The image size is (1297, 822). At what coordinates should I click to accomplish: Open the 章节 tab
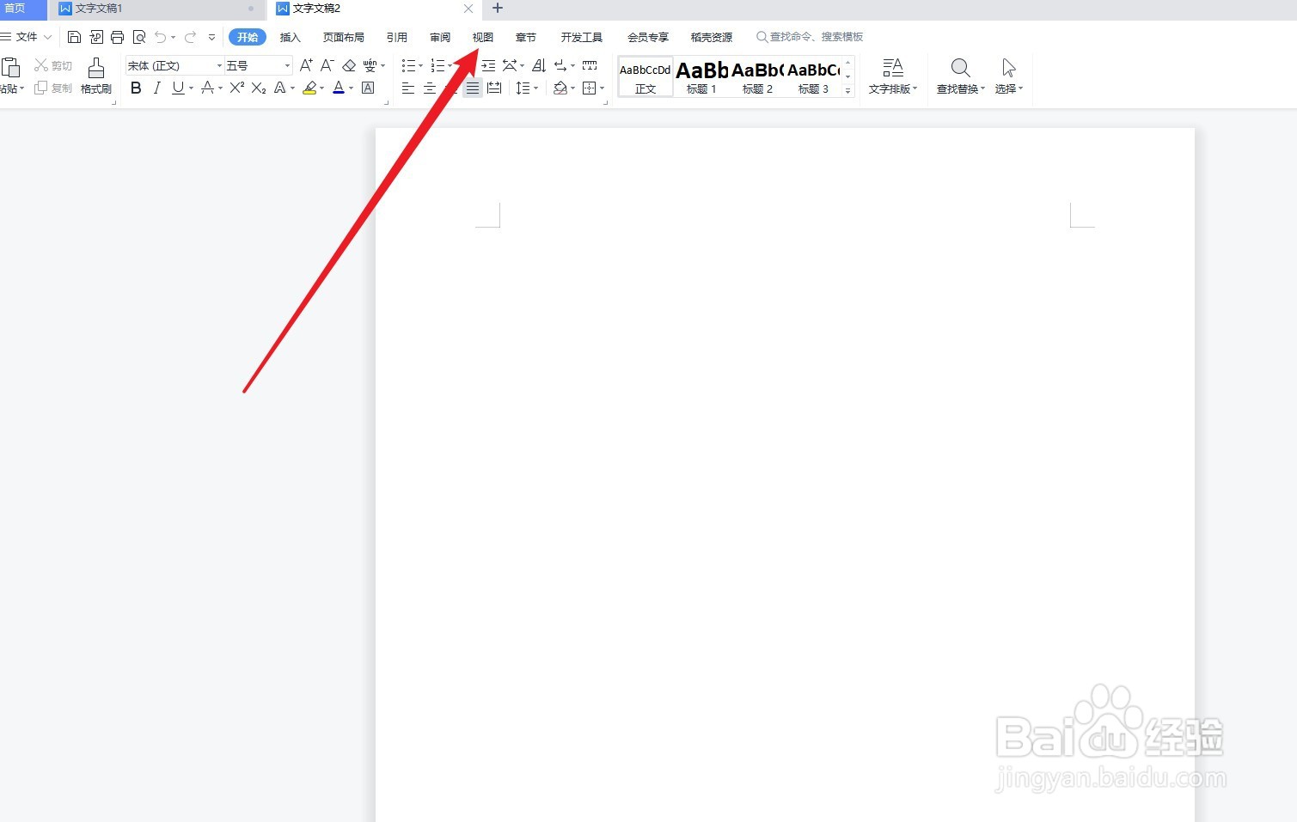(x=526, y=37)
